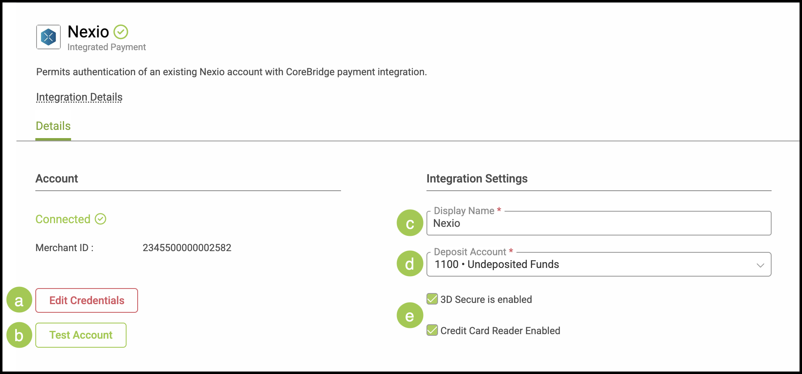Click the Account section heading

[57, 179]
